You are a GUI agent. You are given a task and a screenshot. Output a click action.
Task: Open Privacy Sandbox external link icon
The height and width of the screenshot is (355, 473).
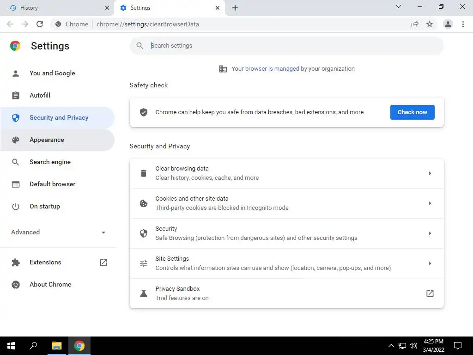(x=430, y=294)
